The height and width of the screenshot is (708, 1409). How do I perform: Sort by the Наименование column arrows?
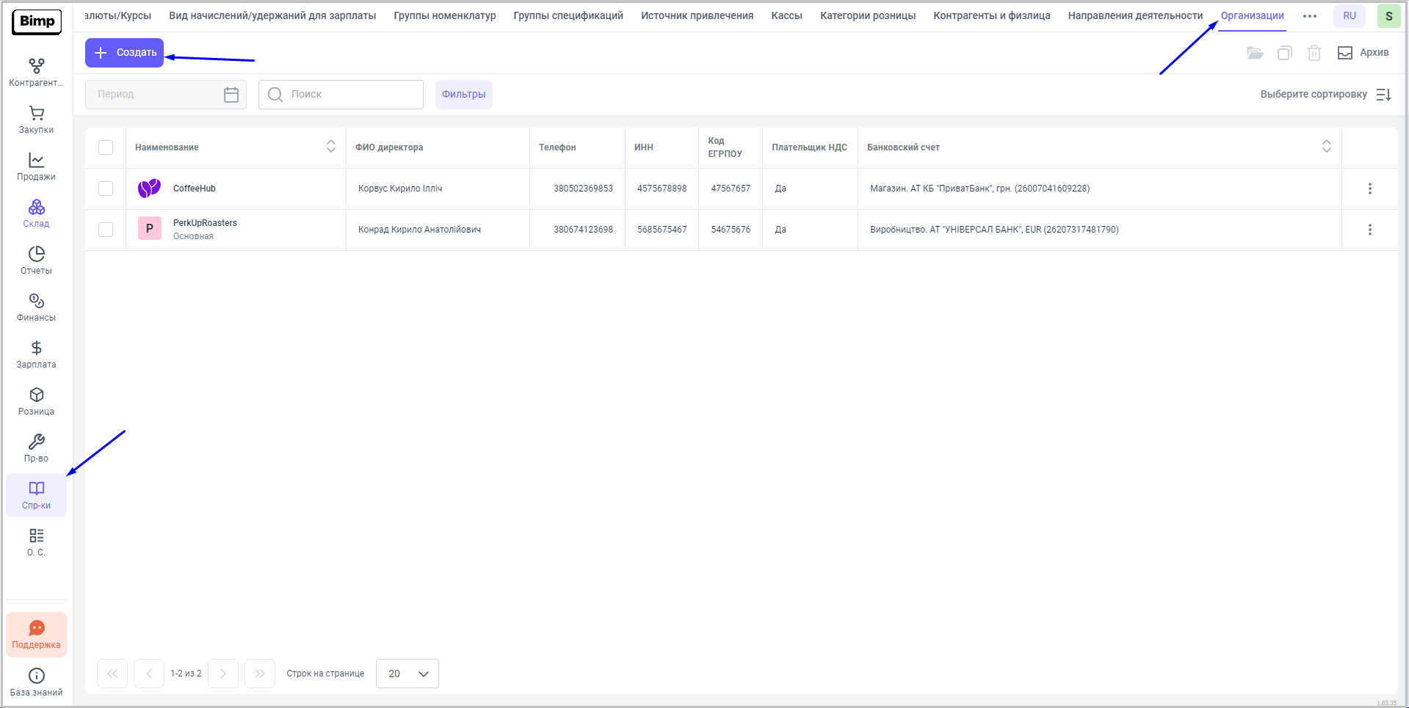coord(331,147)
